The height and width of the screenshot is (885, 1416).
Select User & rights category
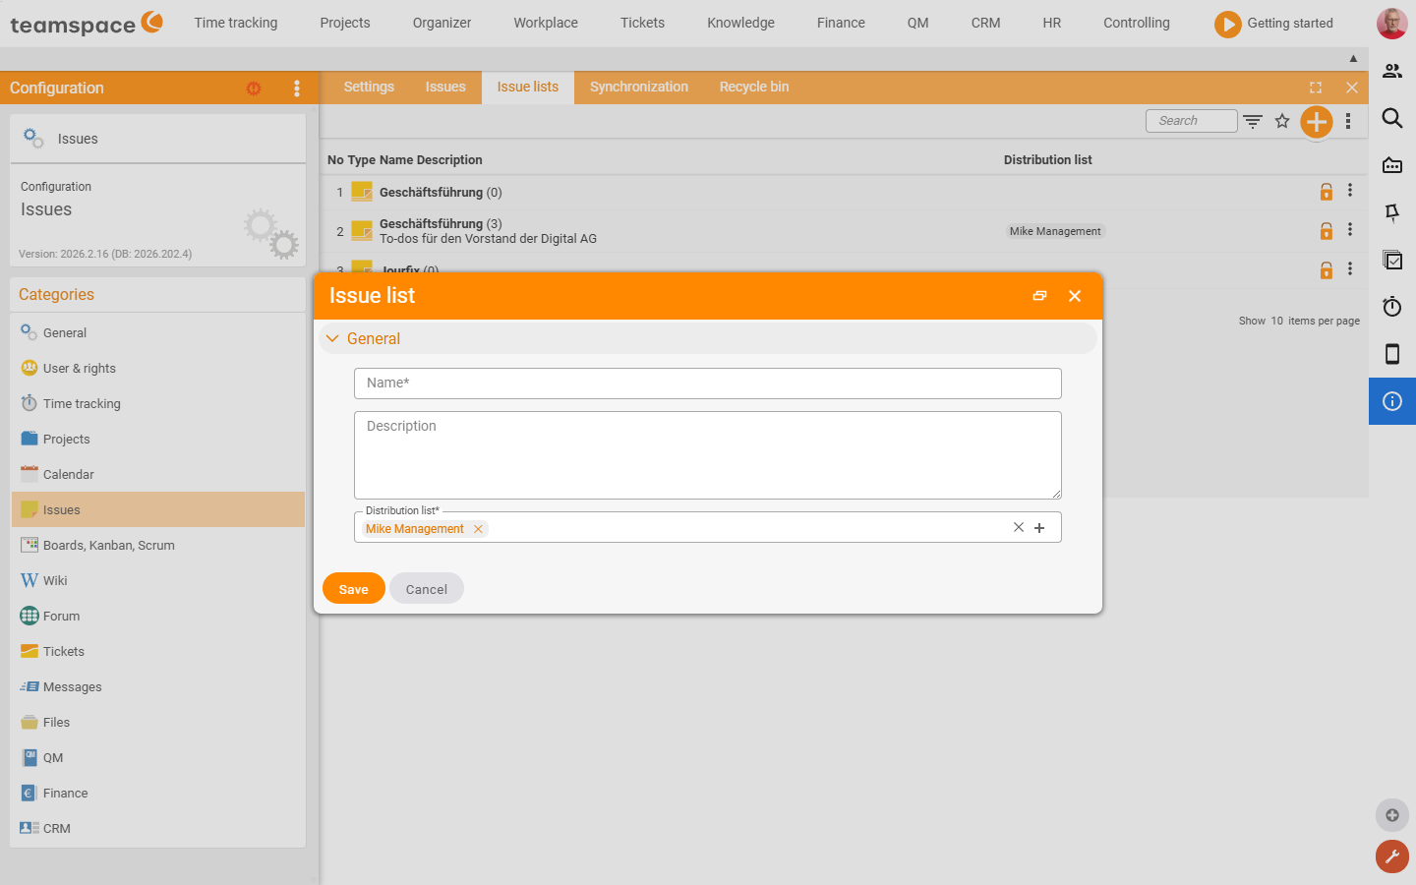[158, 368]
